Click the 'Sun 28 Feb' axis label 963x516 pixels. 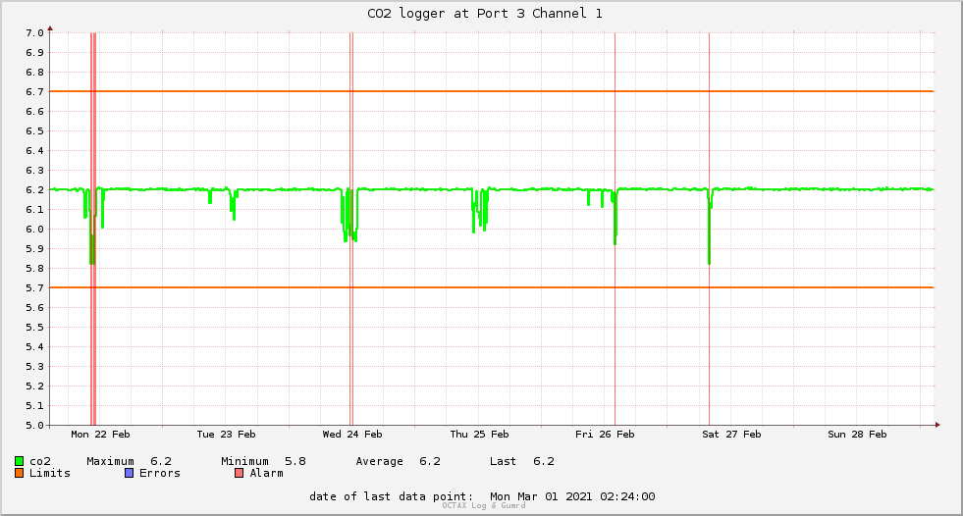[857, 435]
